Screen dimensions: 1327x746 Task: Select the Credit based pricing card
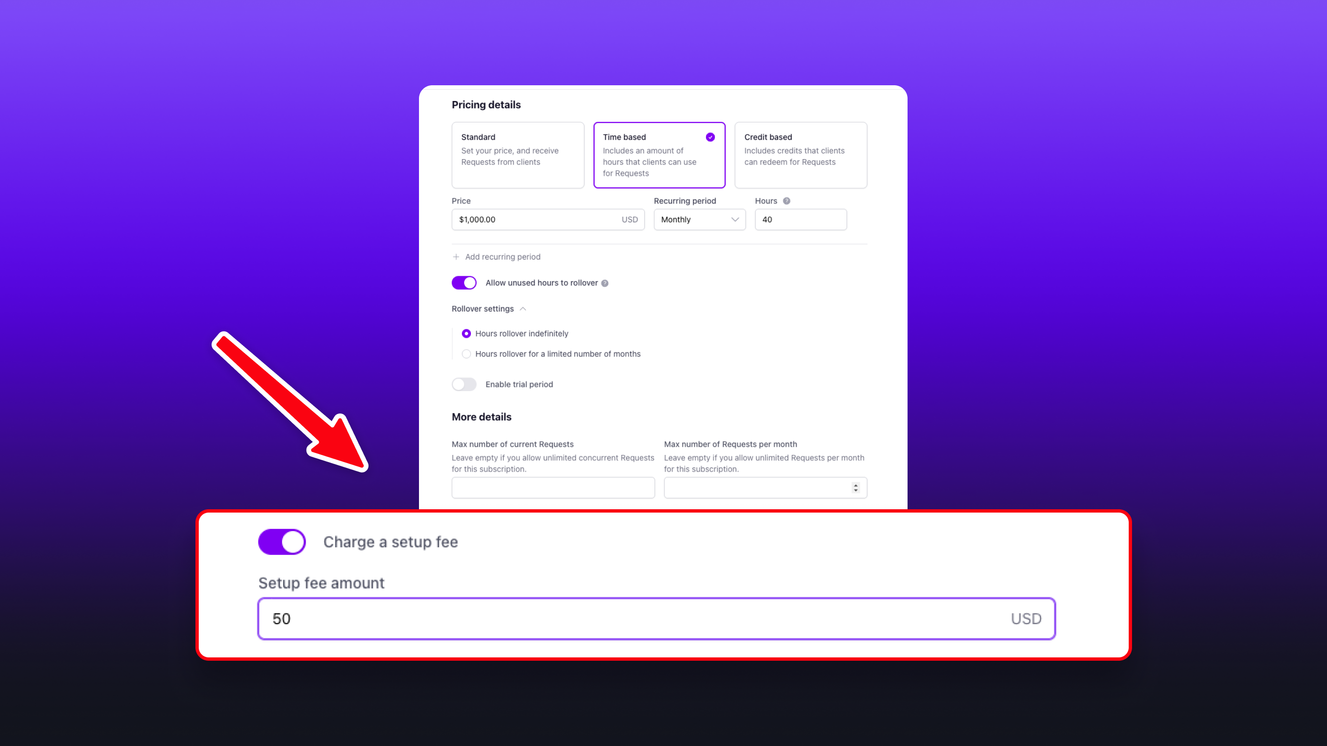(800, 155)
